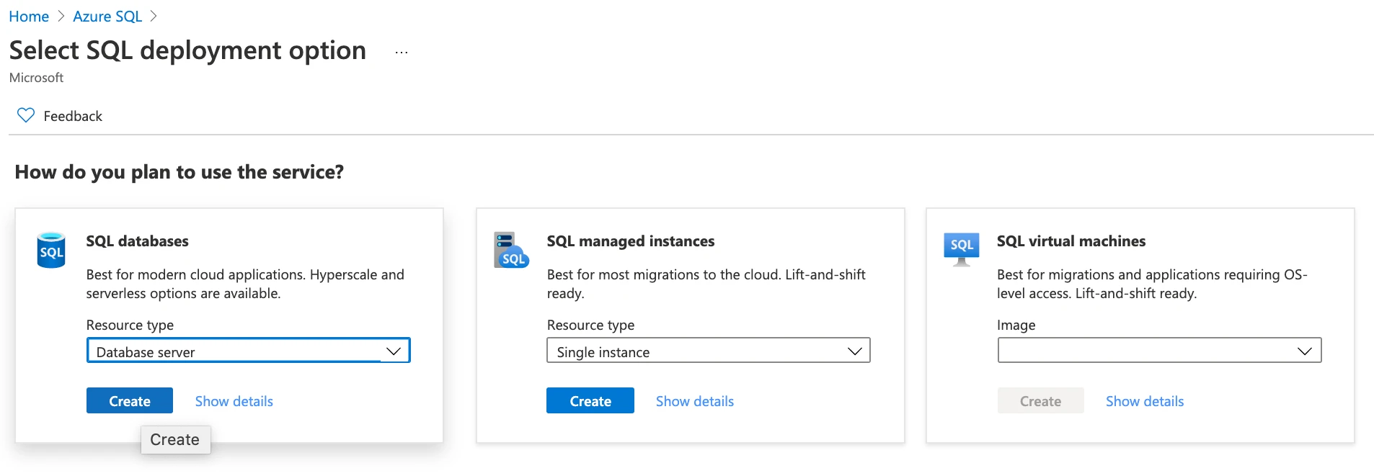Viewport: 1374px width, 476px height.
Task: Click the Image label in the virtual machines card
Action: click(x=1016, y=325)
